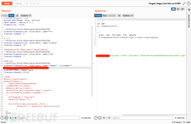Open help next to the target
Viewport: 191px width, 124px height.
pyautogui.click(x=189, y=4)
